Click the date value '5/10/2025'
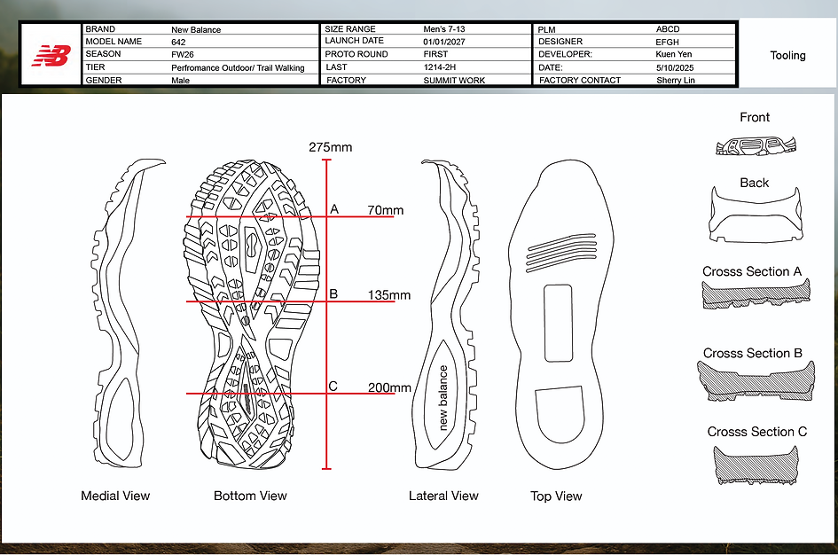838x555 pixels. tap(675, 68)
